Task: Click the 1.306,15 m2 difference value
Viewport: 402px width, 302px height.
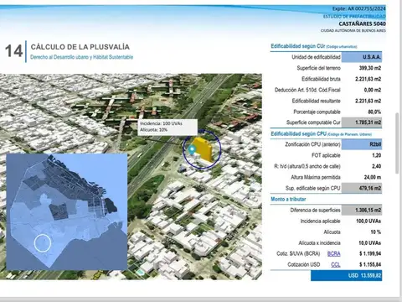Action: click(x=362, y=210)
